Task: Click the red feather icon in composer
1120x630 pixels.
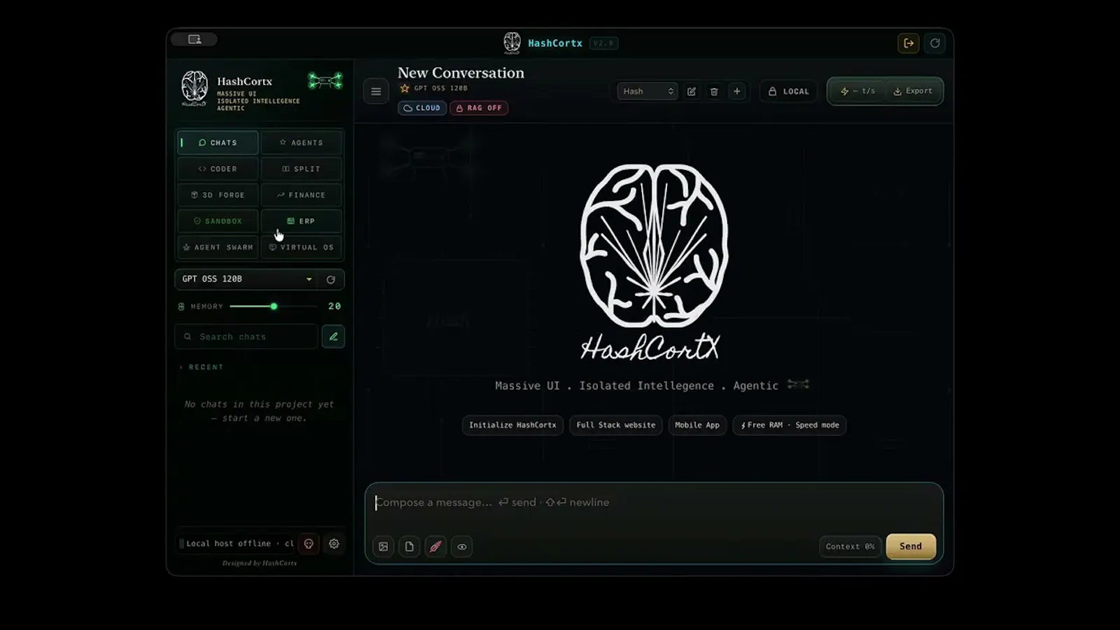Action: [435, 547]
